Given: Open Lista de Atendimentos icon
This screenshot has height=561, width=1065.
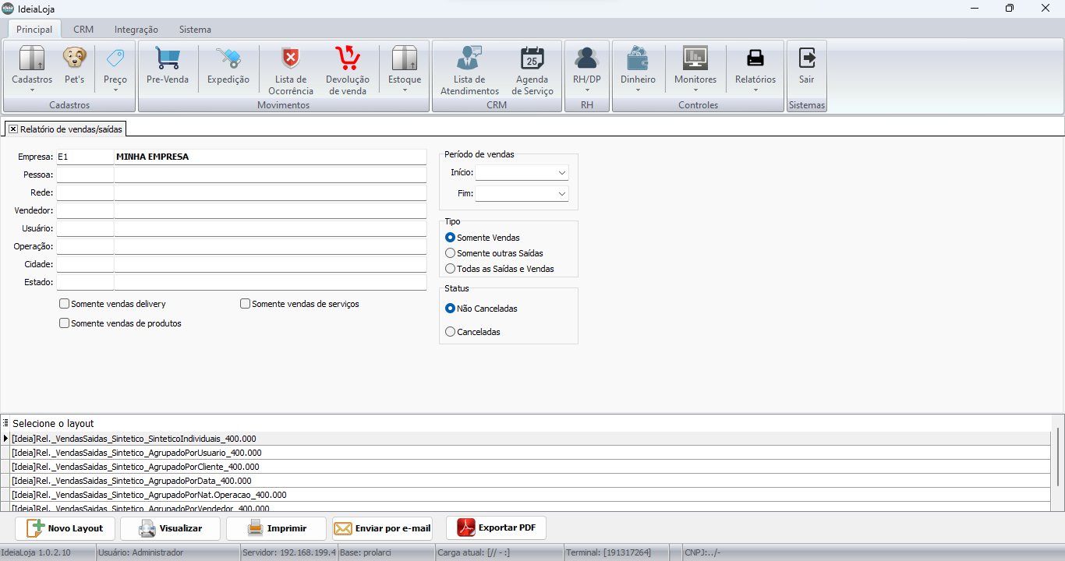Looking at the screenshot, I should click(469, 59).
